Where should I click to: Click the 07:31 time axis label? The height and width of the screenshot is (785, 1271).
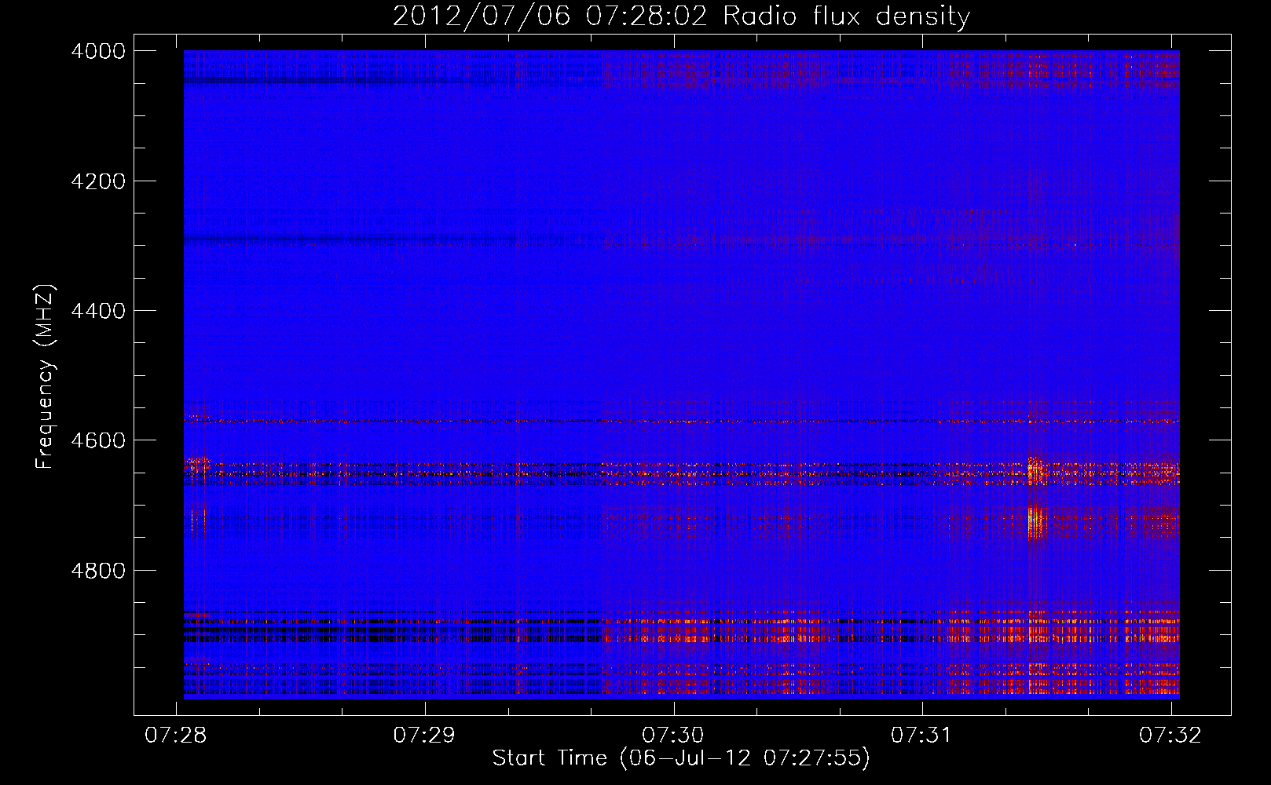coord(921,735)
